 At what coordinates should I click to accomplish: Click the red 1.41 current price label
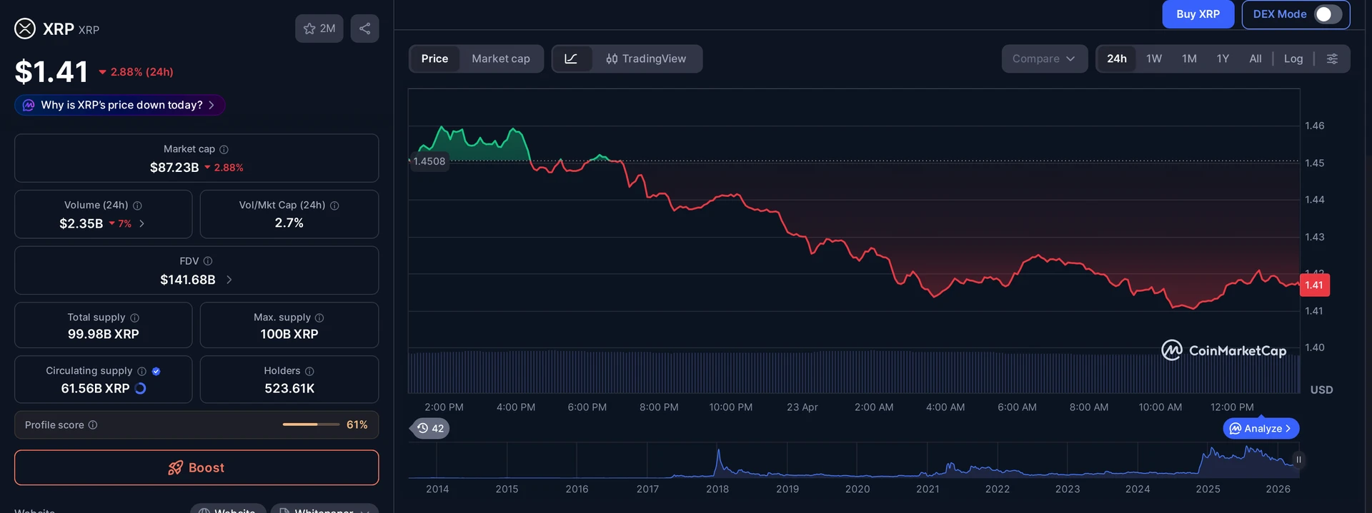coord(1314,285)
